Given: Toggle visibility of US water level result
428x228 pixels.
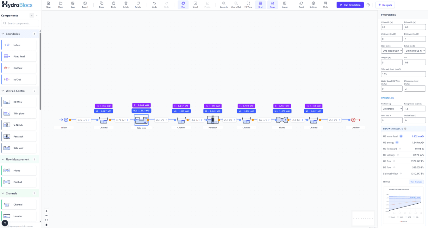Looking at the screenshot, I should click(x=401, y=136).
